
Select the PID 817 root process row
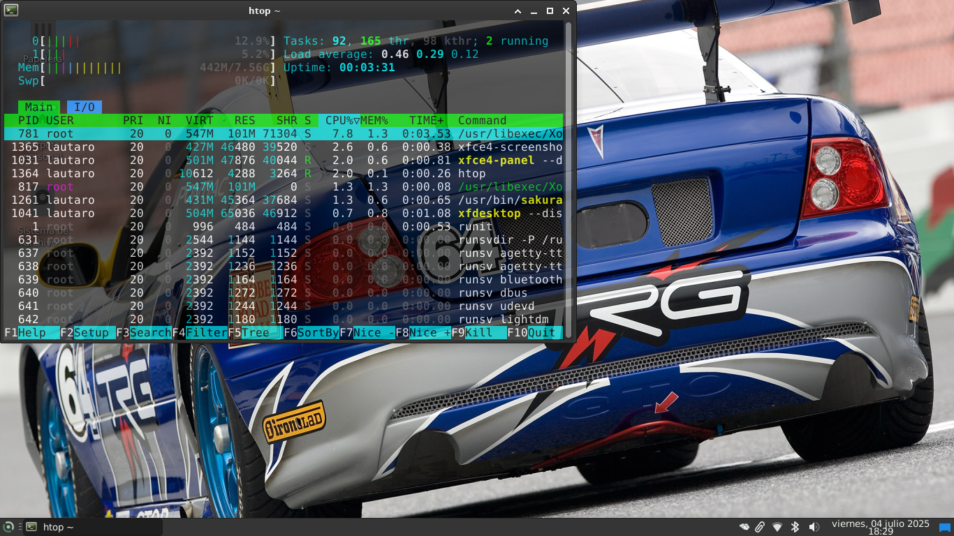pyautogui.click(x=284, y=187)
